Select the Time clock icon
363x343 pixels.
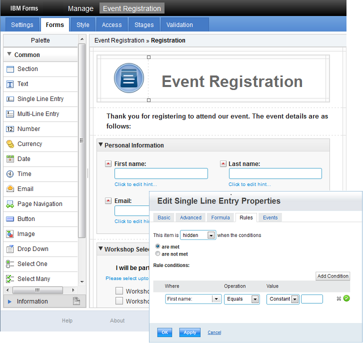10,174
